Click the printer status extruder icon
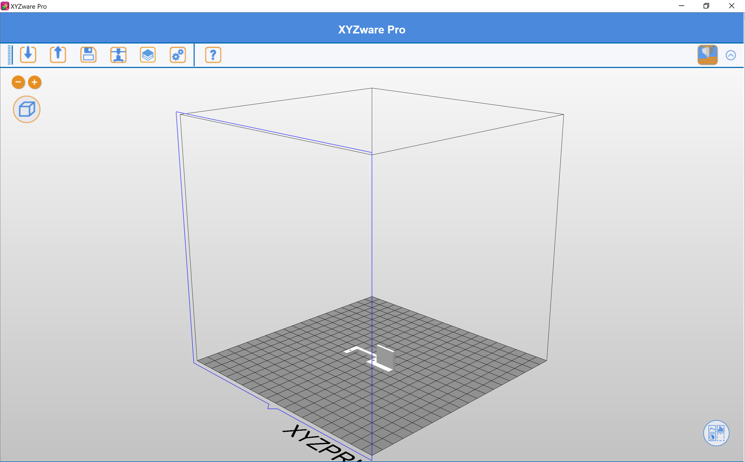The width and height of the screenshot is (745, 462). [x=707, y=55]
